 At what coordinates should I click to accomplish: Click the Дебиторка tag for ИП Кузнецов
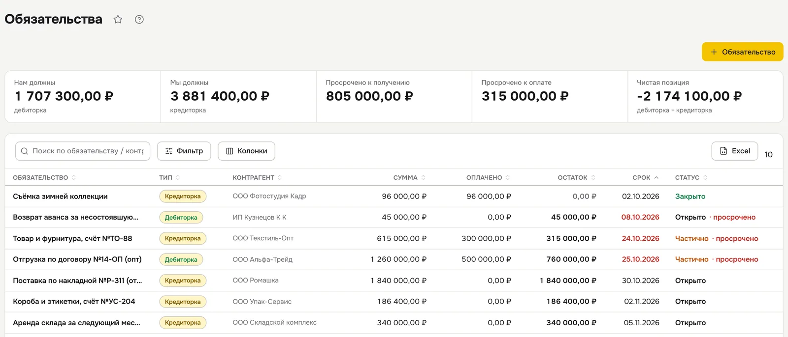[181, 218]
